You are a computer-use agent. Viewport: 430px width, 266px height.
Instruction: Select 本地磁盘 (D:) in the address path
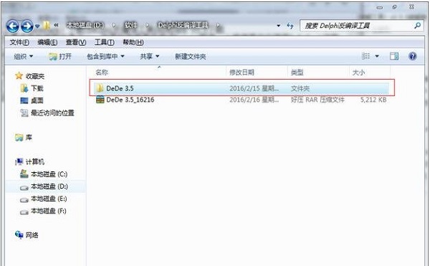click(x=85, y=26)
